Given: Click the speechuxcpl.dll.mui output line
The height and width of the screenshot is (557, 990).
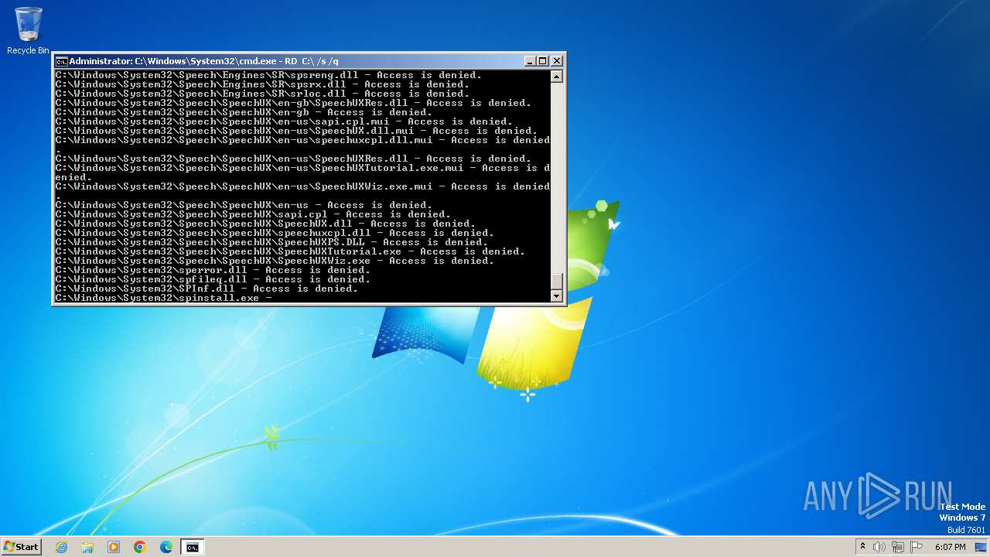Looking at the screenshot, I should [x=302, y=144].
